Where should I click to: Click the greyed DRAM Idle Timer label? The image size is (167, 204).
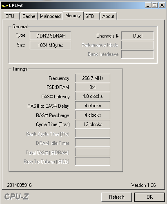[x=53, y=143]
